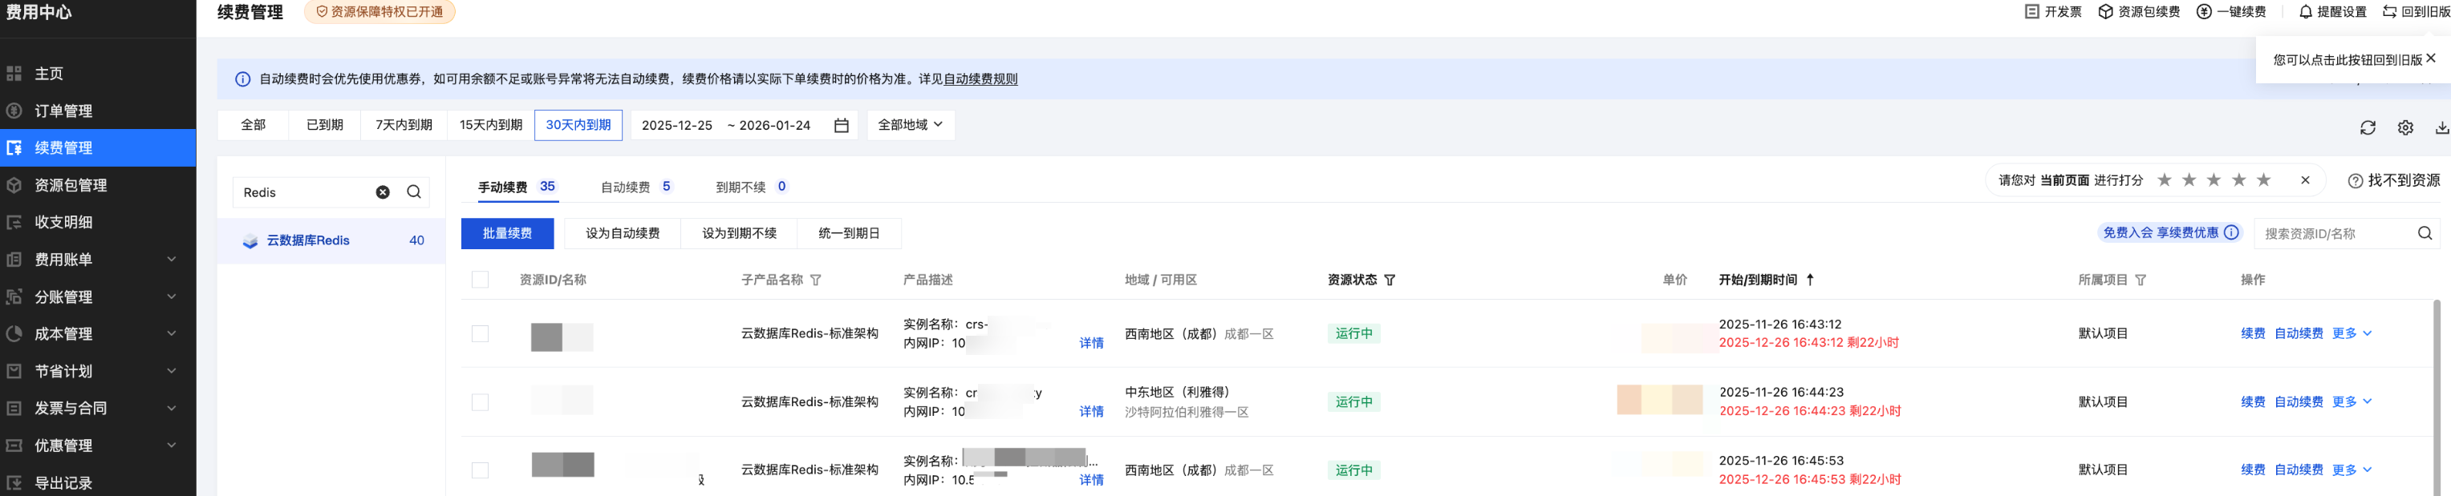Open calendar icon in date range
The height and width of the screenshot is (496, 2451).
point(841,126)
